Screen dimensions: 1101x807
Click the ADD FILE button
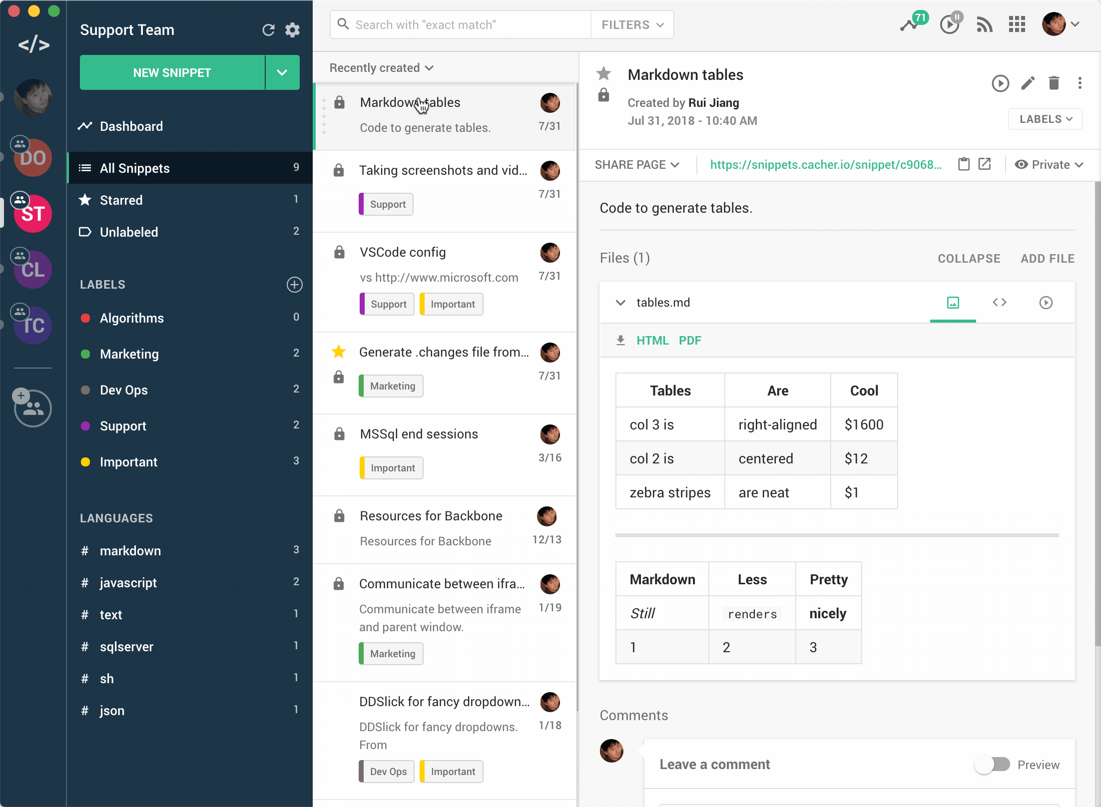coord(1046,258)
